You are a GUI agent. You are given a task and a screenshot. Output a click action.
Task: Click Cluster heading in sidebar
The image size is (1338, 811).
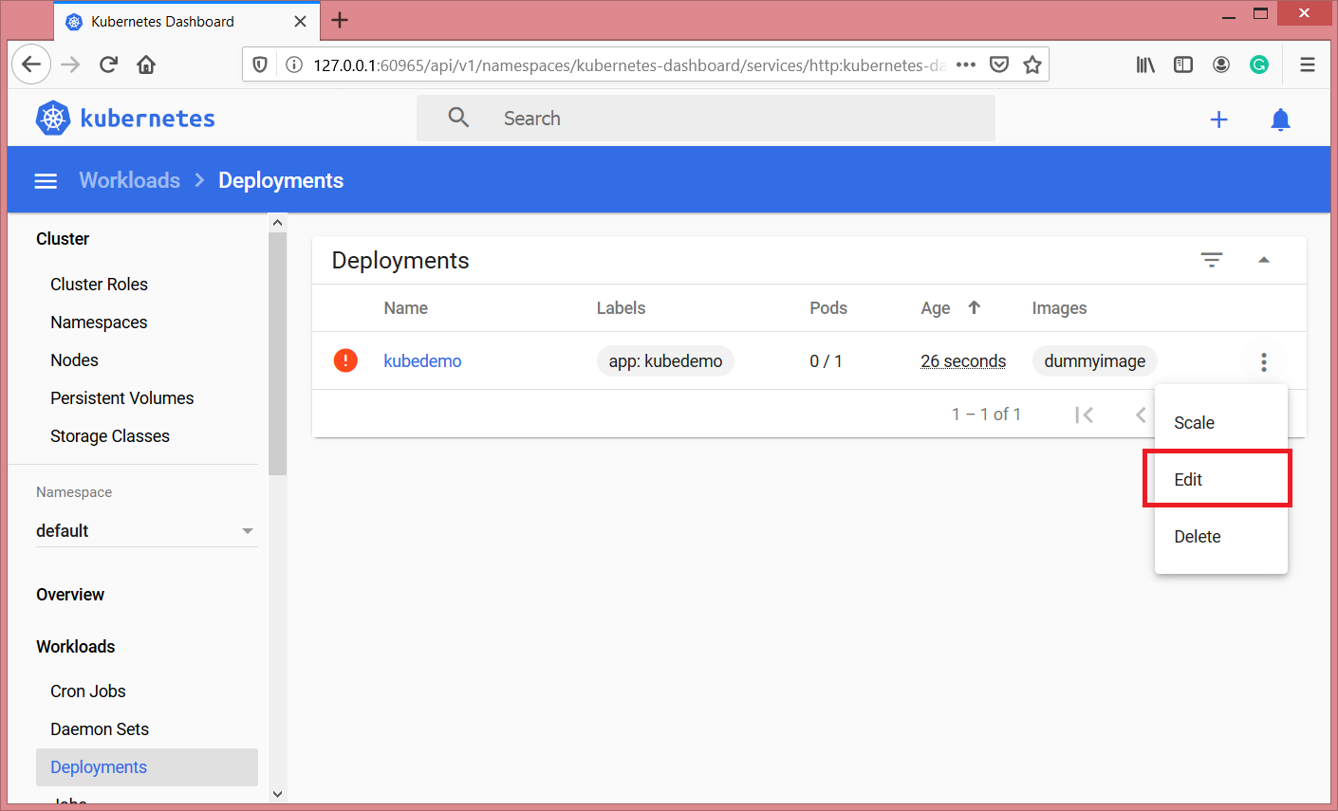point(63,239)
